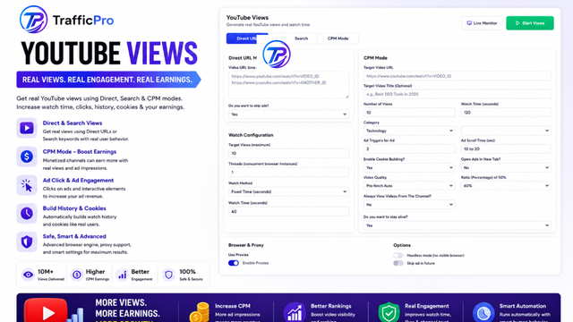Click the Direct & Search Views play icon

point(27,128)
